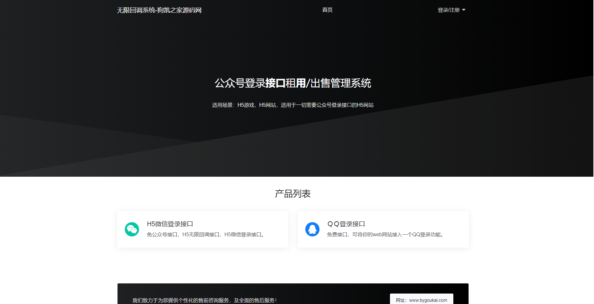
Task: Click white space between product cards and footer banner
Action: [x=293, y=266]
